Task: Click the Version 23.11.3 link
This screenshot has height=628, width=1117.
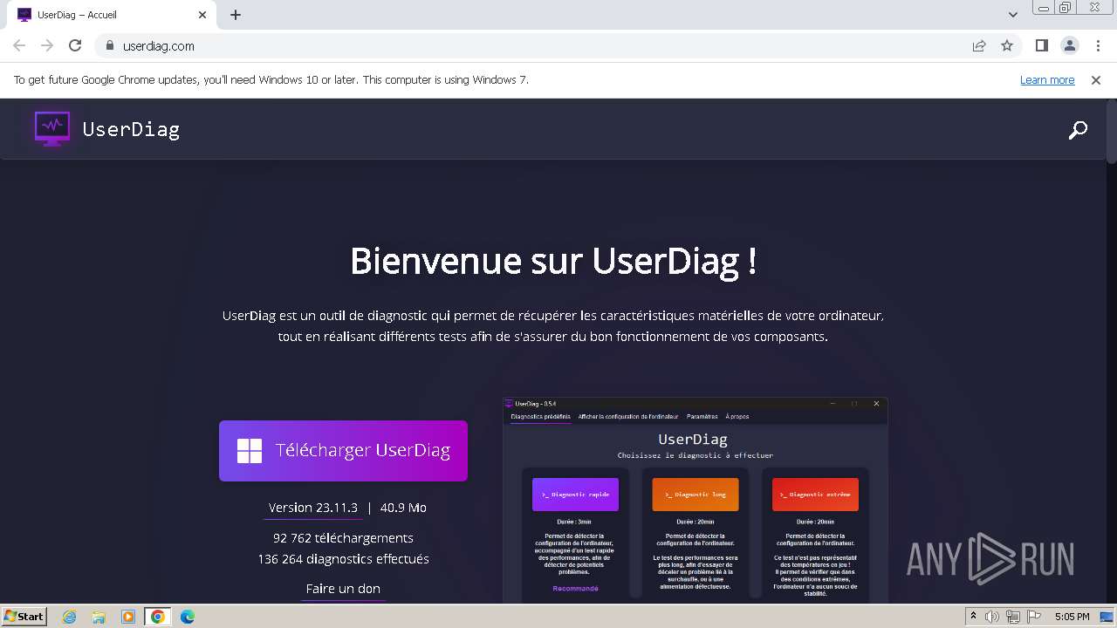Action: tap(313, 508)
